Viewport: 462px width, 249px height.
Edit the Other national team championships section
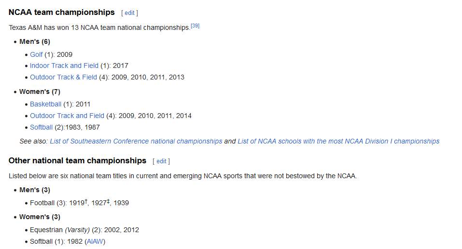point(161,161)
